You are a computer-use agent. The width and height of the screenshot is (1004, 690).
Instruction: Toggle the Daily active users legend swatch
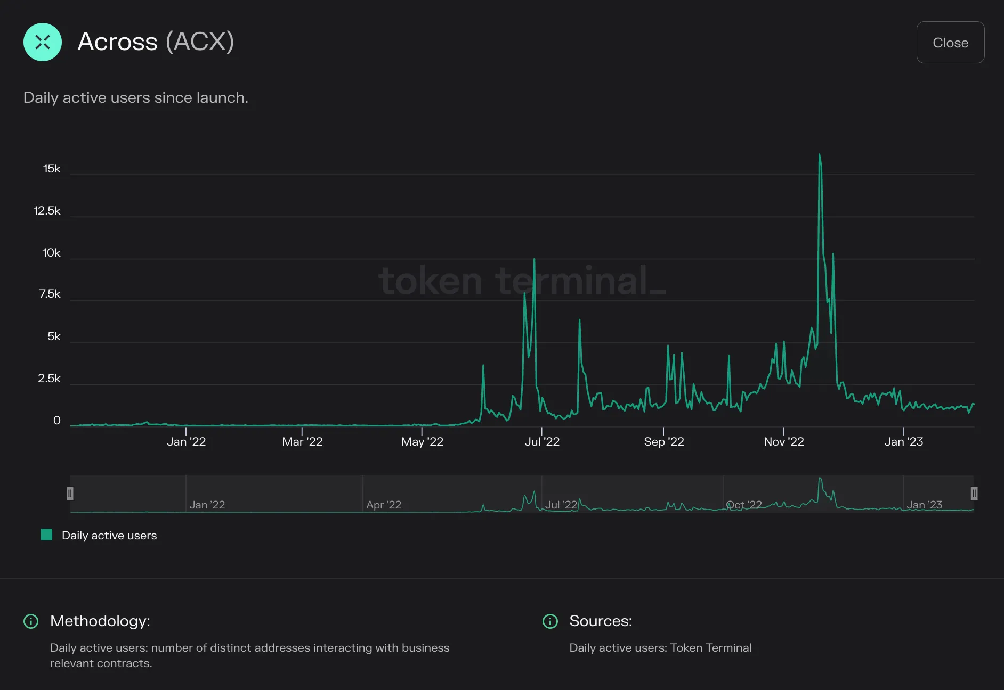[x=46, y=535]
